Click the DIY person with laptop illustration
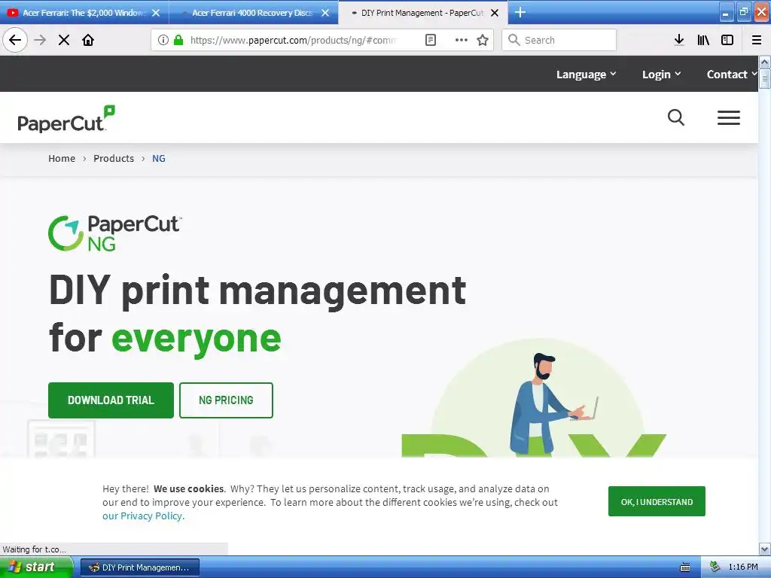The image size is (771, 578). coord(552,403)
